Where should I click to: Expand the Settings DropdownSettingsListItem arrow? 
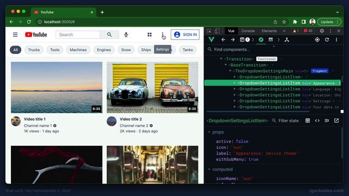click(x=234, y=101)
